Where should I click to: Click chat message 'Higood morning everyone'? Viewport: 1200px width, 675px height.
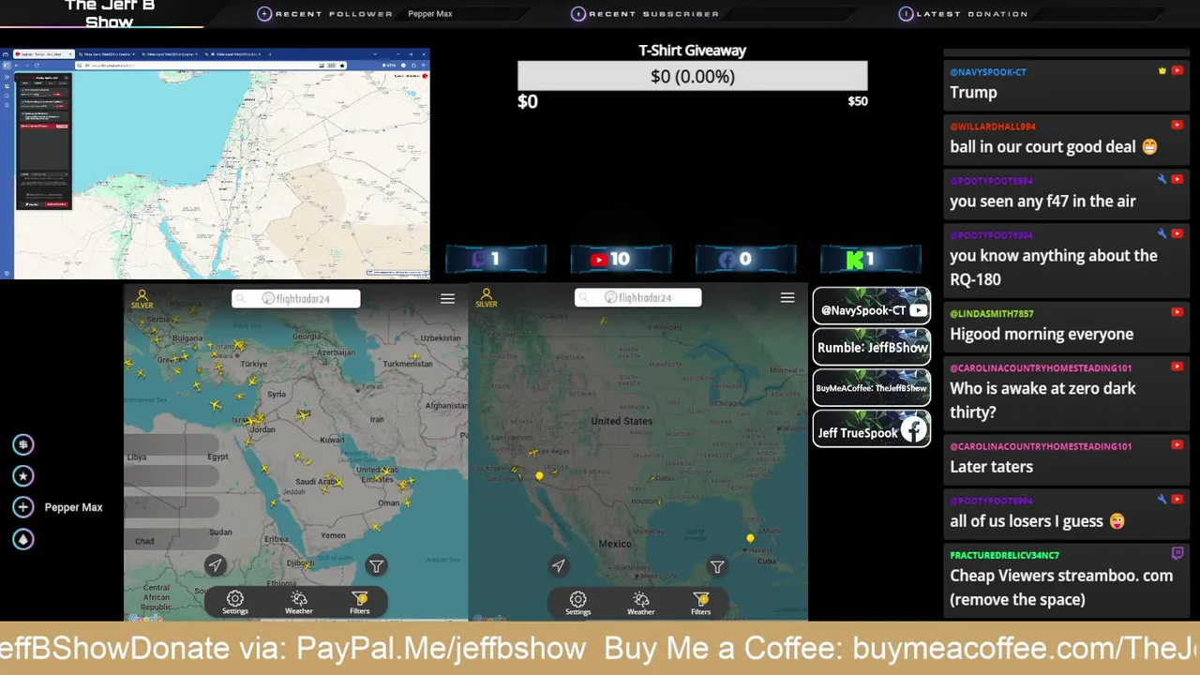pos(1042,334)
